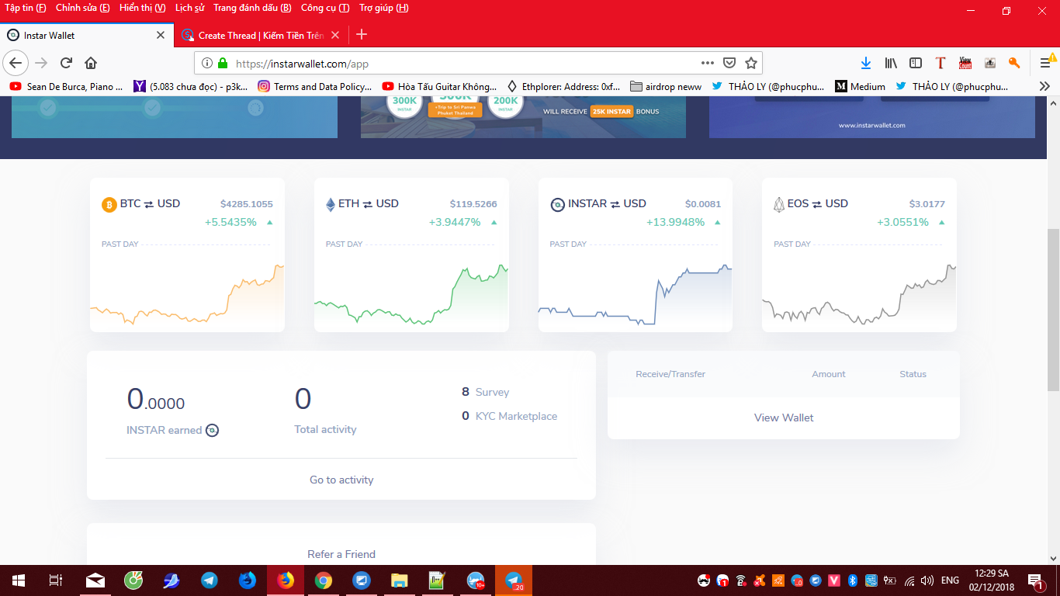Show more bookmarks with the chevron

click(x=1044, y=86)
